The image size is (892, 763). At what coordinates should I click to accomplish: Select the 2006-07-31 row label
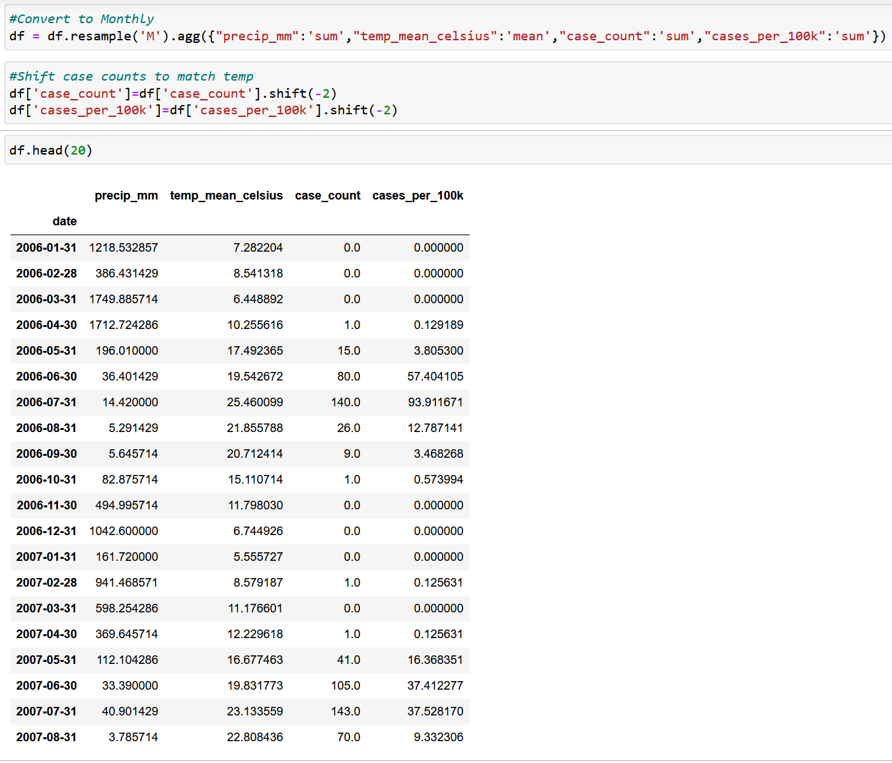tap(46, 402)
